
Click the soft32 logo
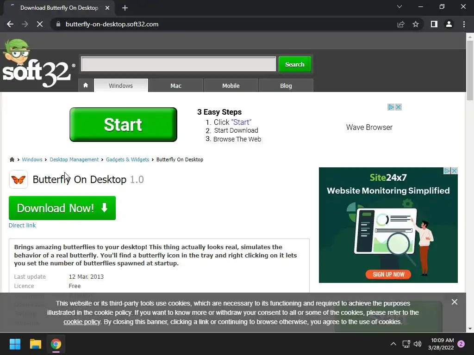click(38, 63)
